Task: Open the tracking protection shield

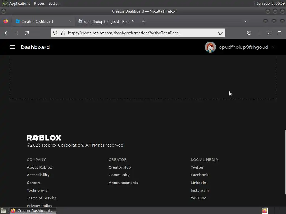Action: point(55,33)
